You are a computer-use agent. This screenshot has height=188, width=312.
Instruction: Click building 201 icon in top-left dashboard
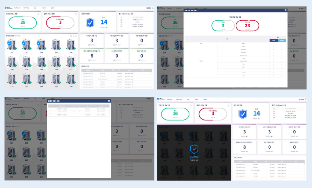[11, 46]
